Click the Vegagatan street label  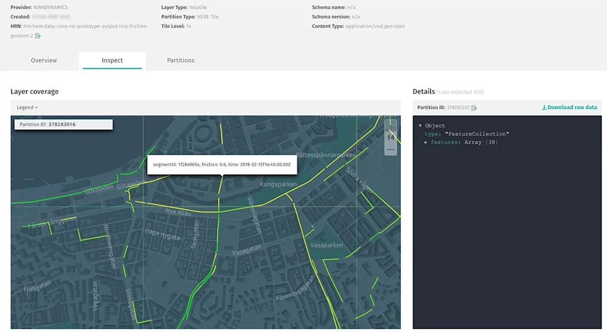coord(95,296)
